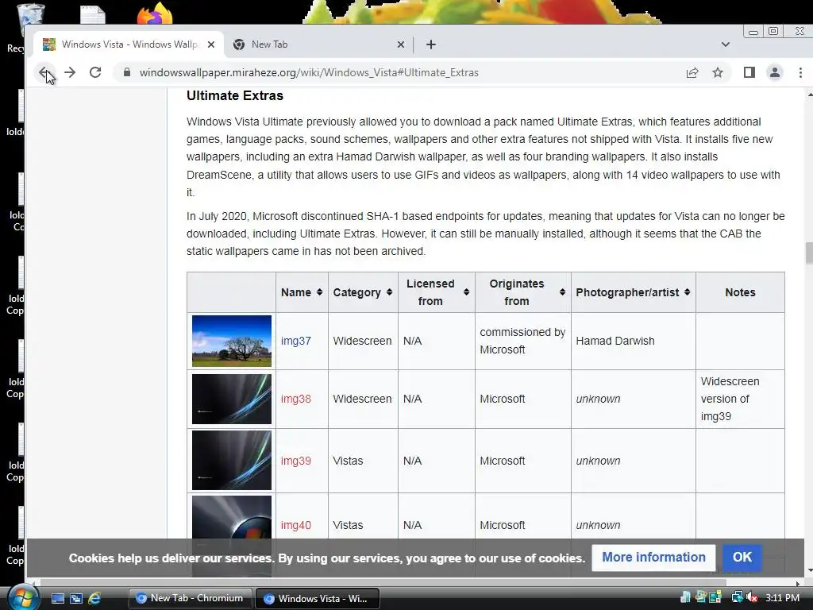The width and height of the screenshot is (813, 610).
Task: Accept cookies with the OK button
Action: 742,558
